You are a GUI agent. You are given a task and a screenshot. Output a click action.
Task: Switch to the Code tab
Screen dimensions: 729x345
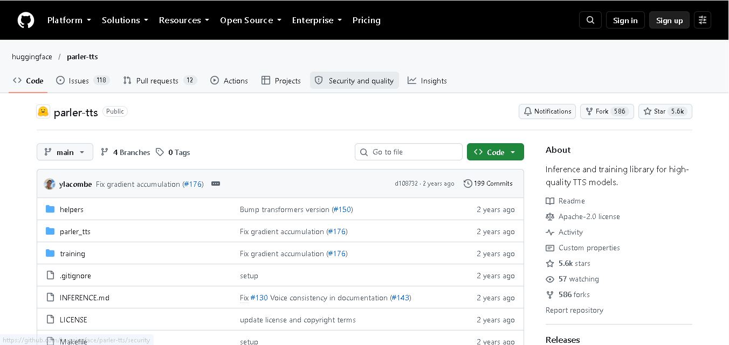(x=28, y=81)
